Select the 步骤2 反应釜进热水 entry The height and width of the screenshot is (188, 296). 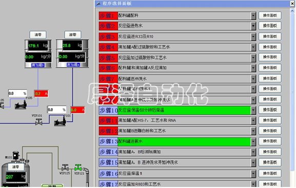pyautogui.click(x=185, y=26)
